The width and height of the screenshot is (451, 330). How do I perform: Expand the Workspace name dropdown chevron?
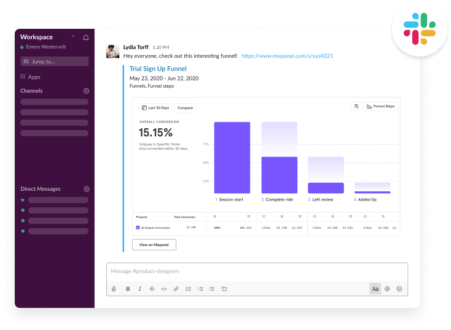coord(73,36)
